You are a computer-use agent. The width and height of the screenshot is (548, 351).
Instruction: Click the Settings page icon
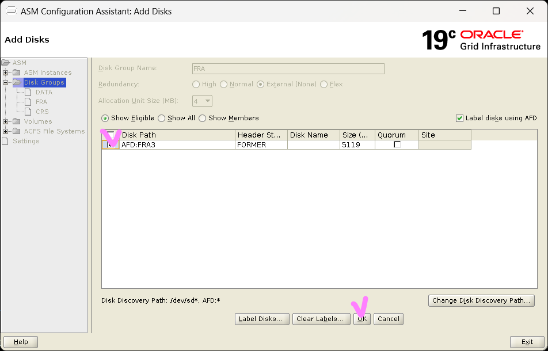click(5, 141)
